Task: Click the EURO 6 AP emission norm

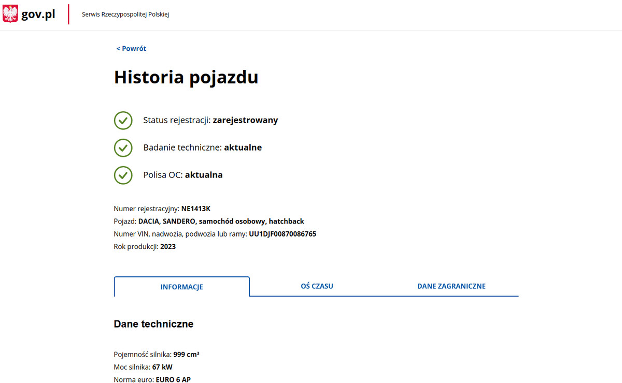Action: 173,380
